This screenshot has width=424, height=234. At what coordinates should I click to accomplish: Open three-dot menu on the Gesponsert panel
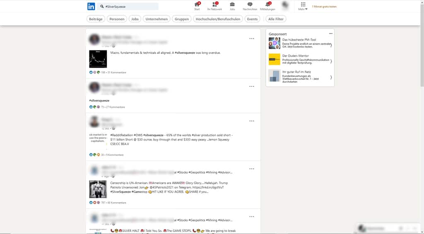pos(330,33)
